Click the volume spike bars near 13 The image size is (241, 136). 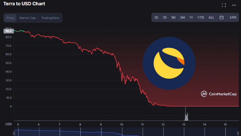click(186, 117)
